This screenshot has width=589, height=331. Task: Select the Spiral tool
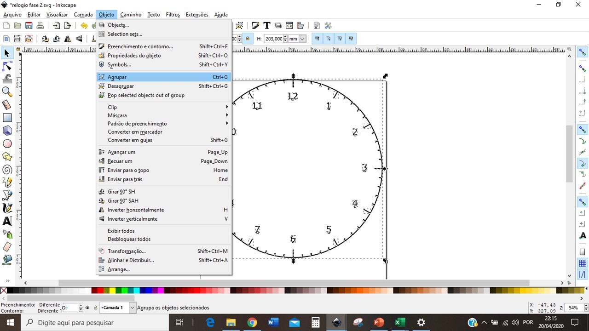click(x=7, y=170)
